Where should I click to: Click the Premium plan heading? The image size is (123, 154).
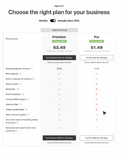point(59,37)
